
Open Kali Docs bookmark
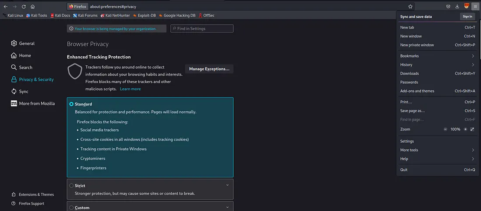coord(60,15)
